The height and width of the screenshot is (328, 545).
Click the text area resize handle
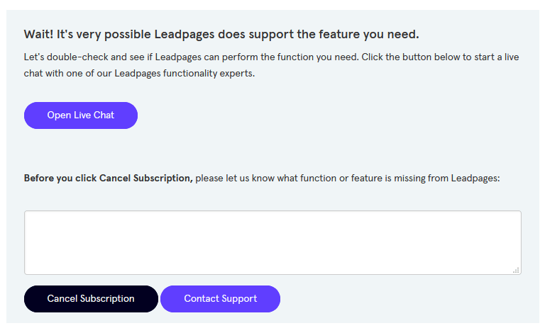516,270
